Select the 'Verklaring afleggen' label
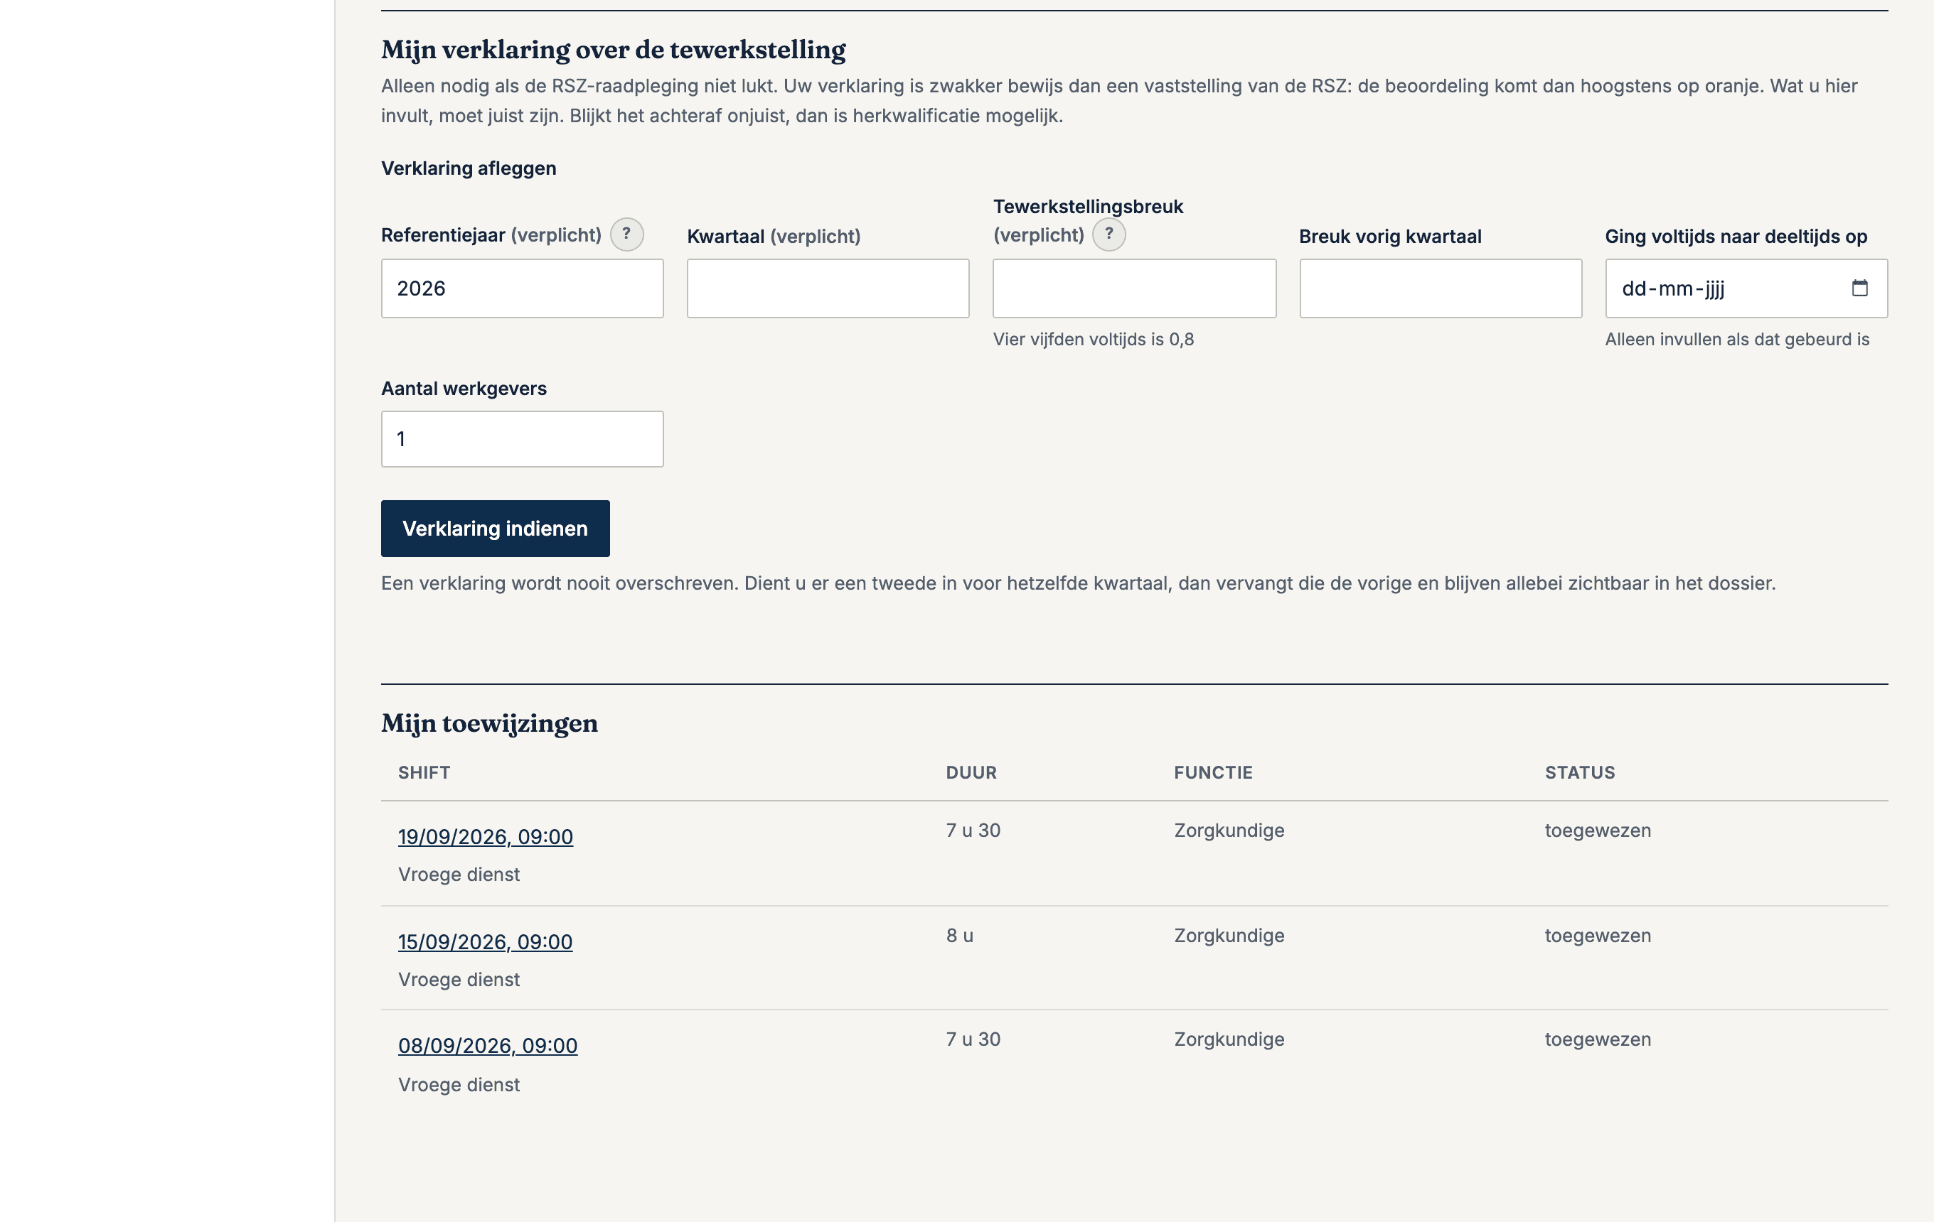The image size is (1934, 1222). (x=469, y=168)
